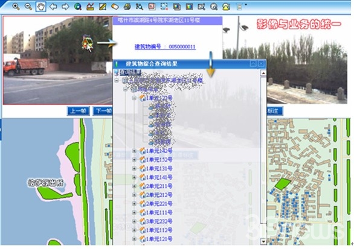The width and height of the screenshot is (354, 249).
Task: Select the 2单元221号 tree item
Action: (159, 204)
